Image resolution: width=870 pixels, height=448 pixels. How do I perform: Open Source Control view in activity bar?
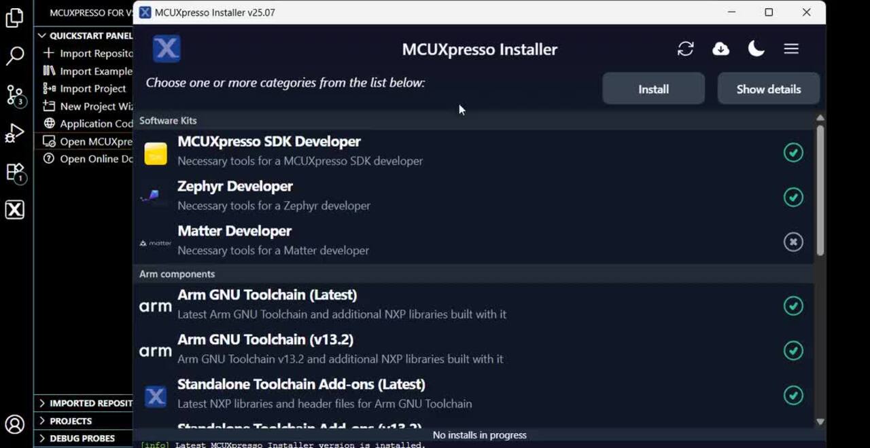click(x=15, y=94)
